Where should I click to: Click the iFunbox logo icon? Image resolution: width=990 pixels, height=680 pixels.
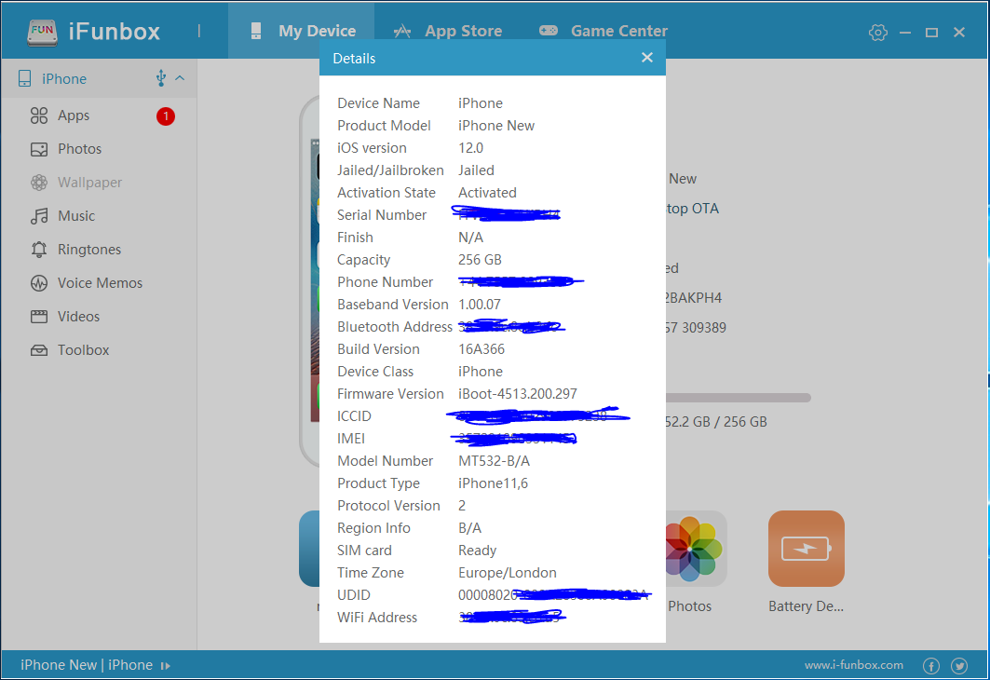point(42,32)
